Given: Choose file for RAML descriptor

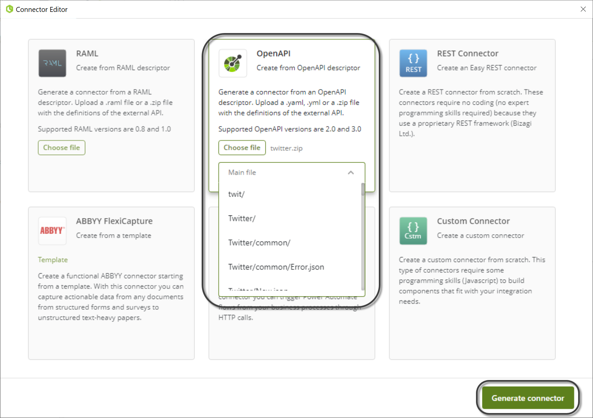Looking at the screenshot, I should (61, 148).
